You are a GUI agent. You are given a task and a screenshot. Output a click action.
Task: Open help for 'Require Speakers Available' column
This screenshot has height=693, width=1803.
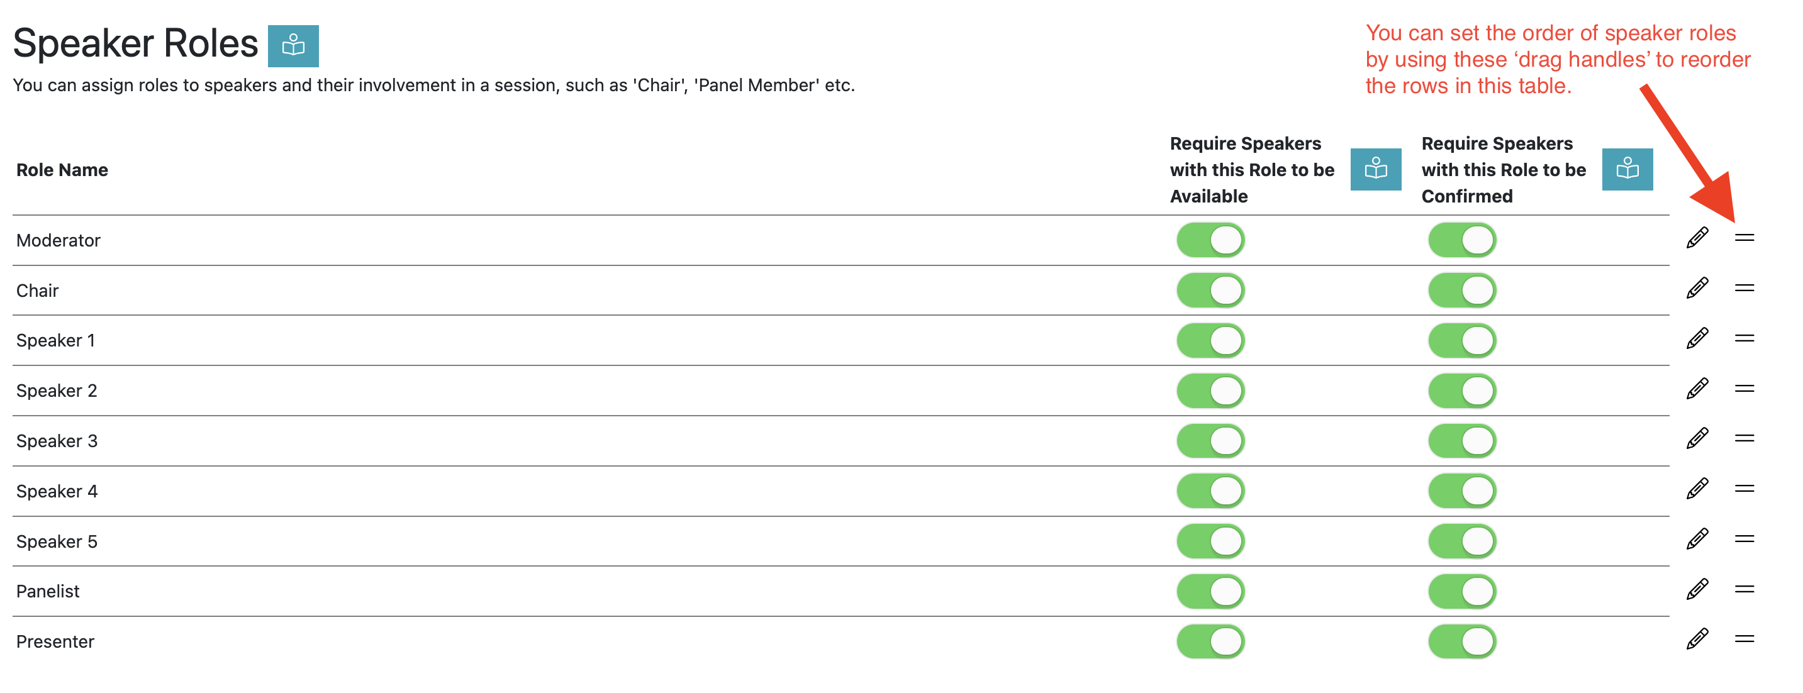1375,169
